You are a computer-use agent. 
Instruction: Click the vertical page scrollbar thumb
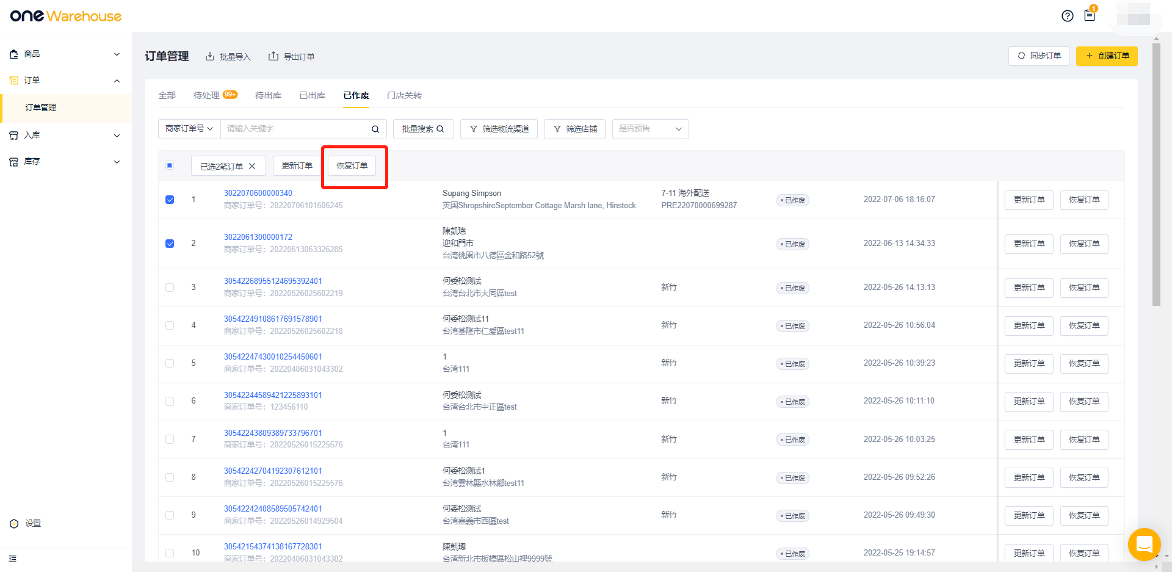pos(1156,174)
